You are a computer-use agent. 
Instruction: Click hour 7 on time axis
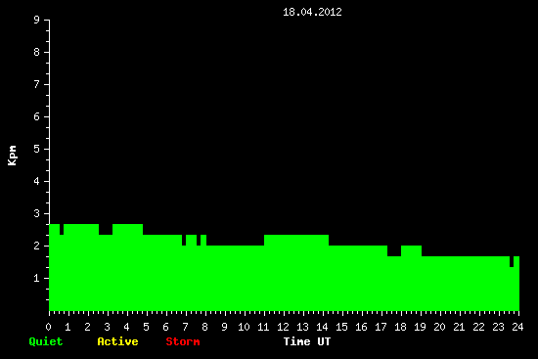(185, 327)
